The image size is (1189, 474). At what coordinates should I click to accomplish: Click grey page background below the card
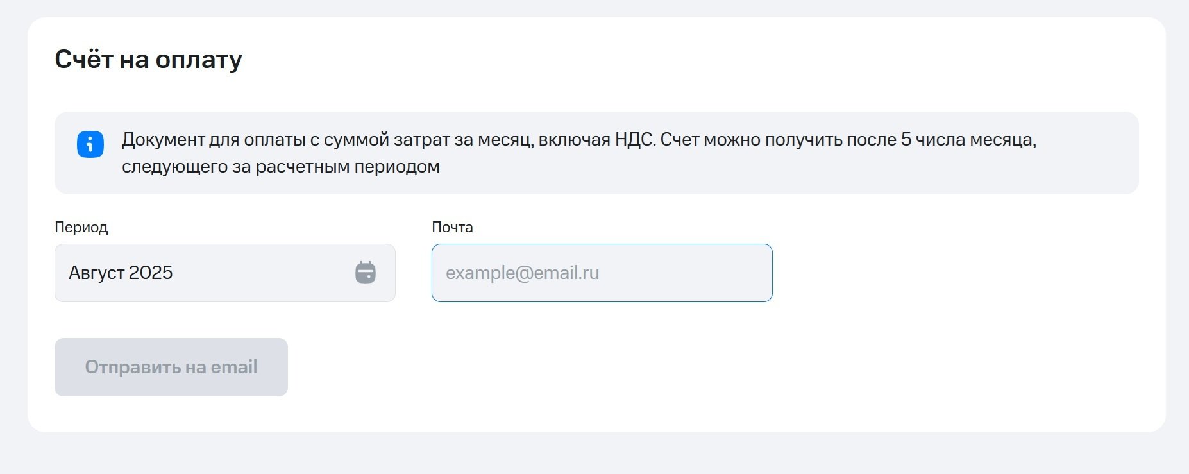click(594, 454)
